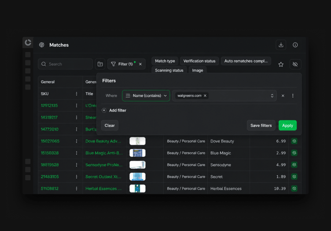Click the target icon beside Matches title
Viewport: 331px width, 231px height.
[x=41, y=45]
